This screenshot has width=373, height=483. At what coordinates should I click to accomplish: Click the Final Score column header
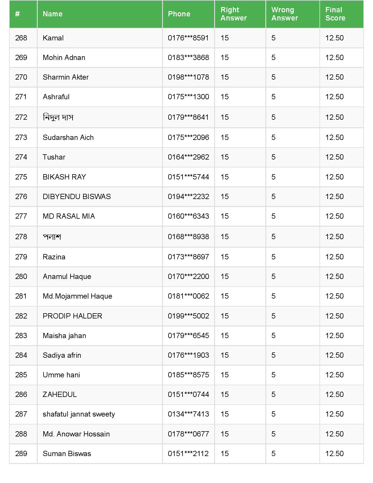335,14
